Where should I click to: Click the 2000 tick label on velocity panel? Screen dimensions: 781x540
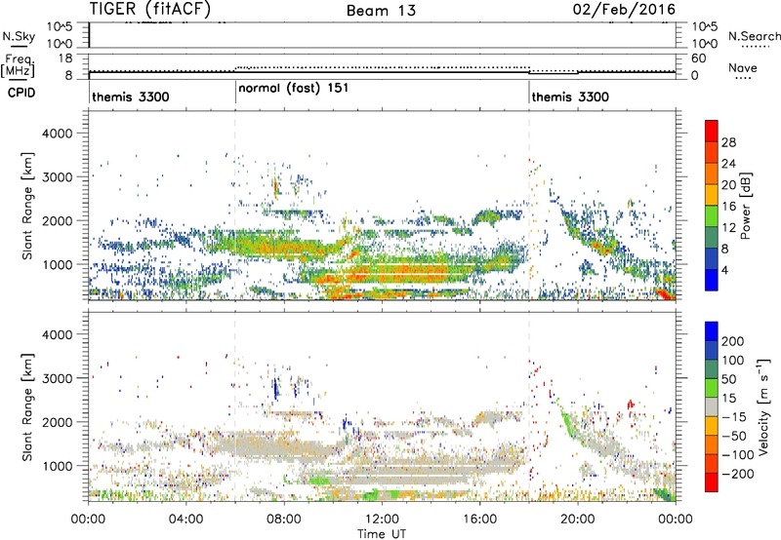[57, 422]
